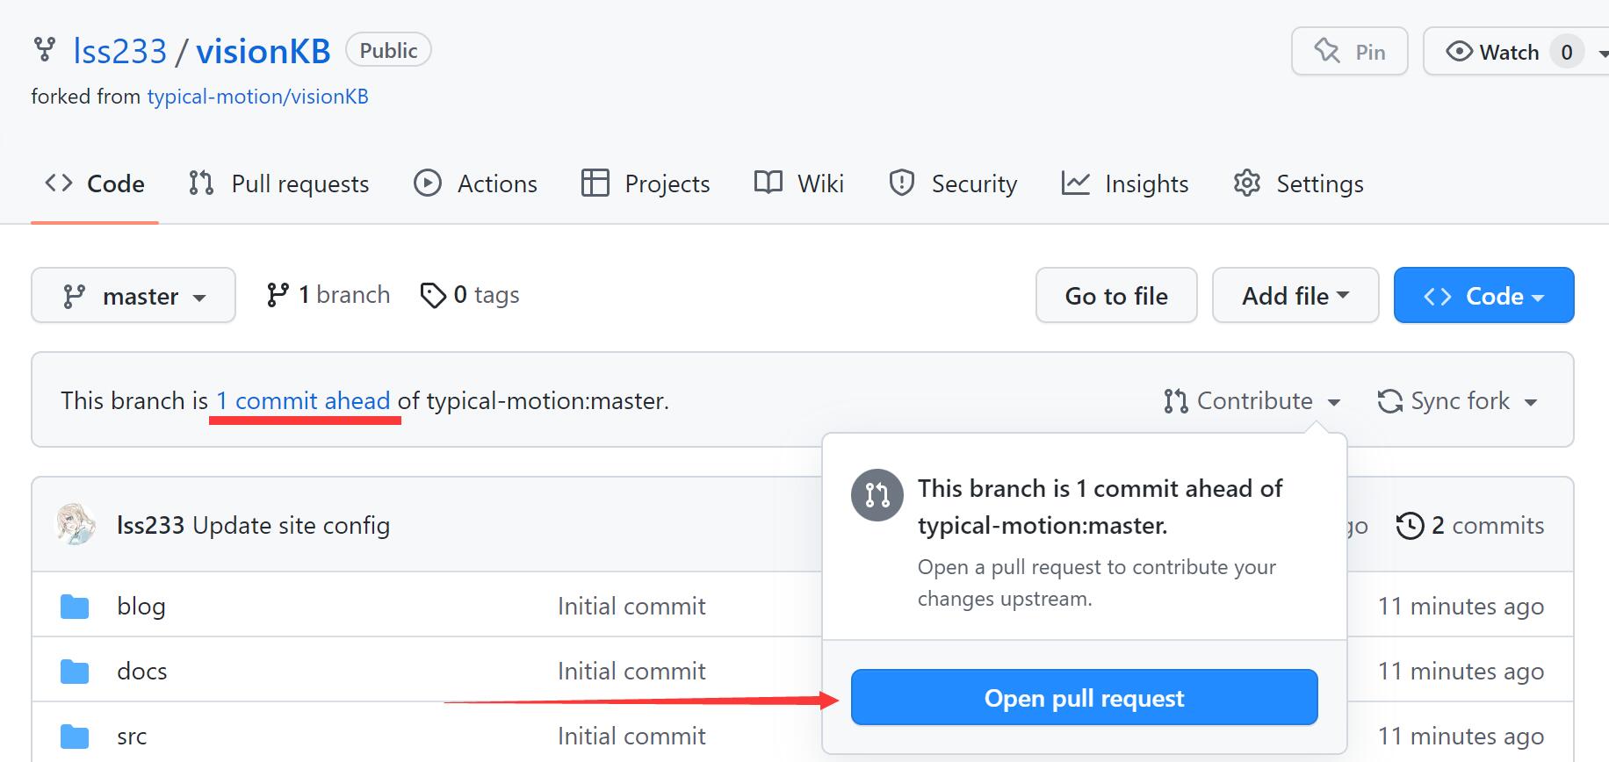Click the src folder icon
The width and height of the screenshot is (1609, 762).
(75, 736)
